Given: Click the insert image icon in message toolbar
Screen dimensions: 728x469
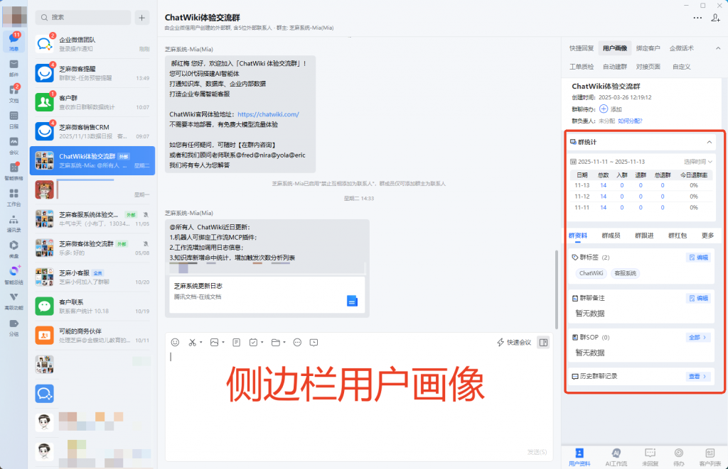Looking at the screenshot, I should pyautogui.click(x=215, y=342).
